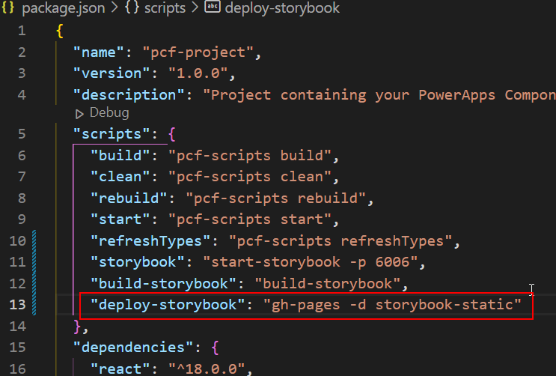This screenshot has width=556, height=376.
Task: Click the Debug code lens link
Action: pyautogui.click(x=109, y=113)
